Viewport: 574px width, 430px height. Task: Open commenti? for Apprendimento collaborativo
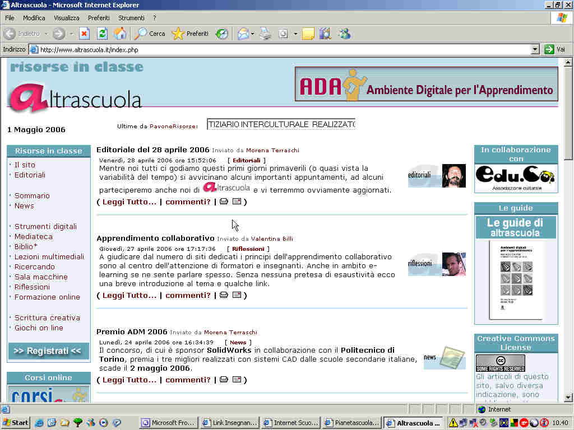pyautogui.click(x=188, y=296)
